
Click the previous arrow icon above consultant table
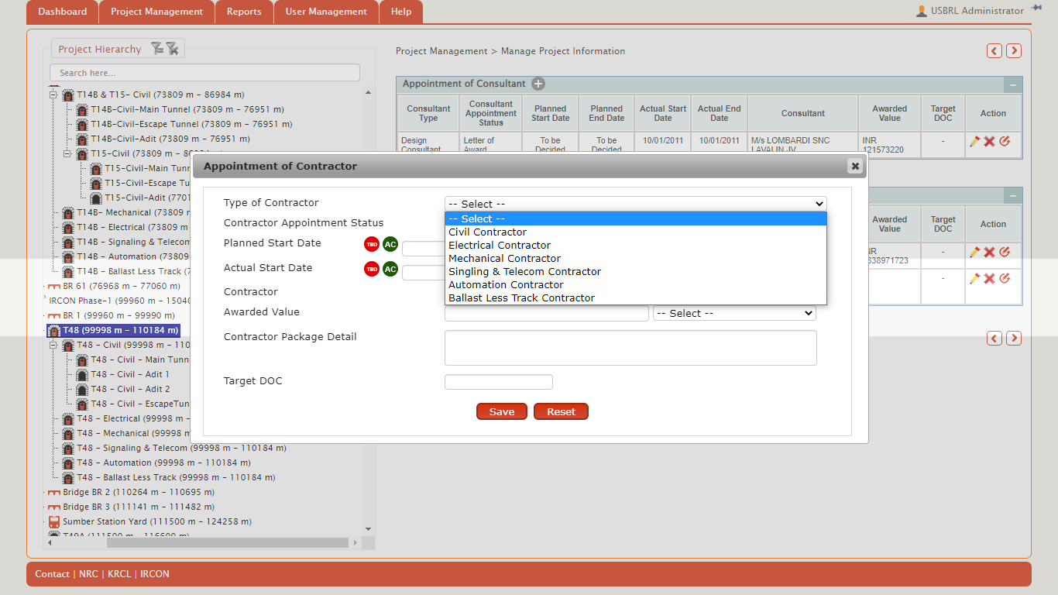click(994, 51)
